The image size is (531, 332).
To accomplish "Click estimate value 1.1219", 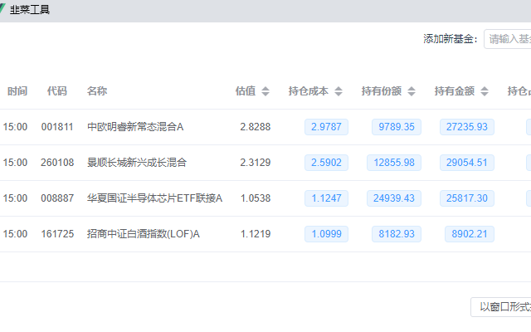I will coord(256,234).
